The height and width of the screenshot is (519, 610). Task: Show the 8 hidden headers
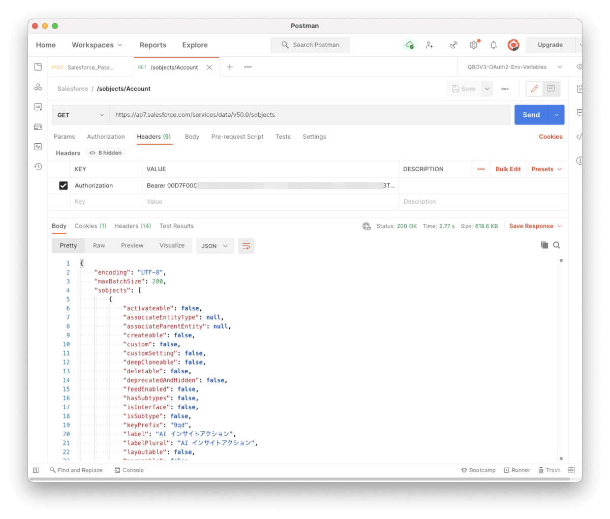tap(106, 153)
